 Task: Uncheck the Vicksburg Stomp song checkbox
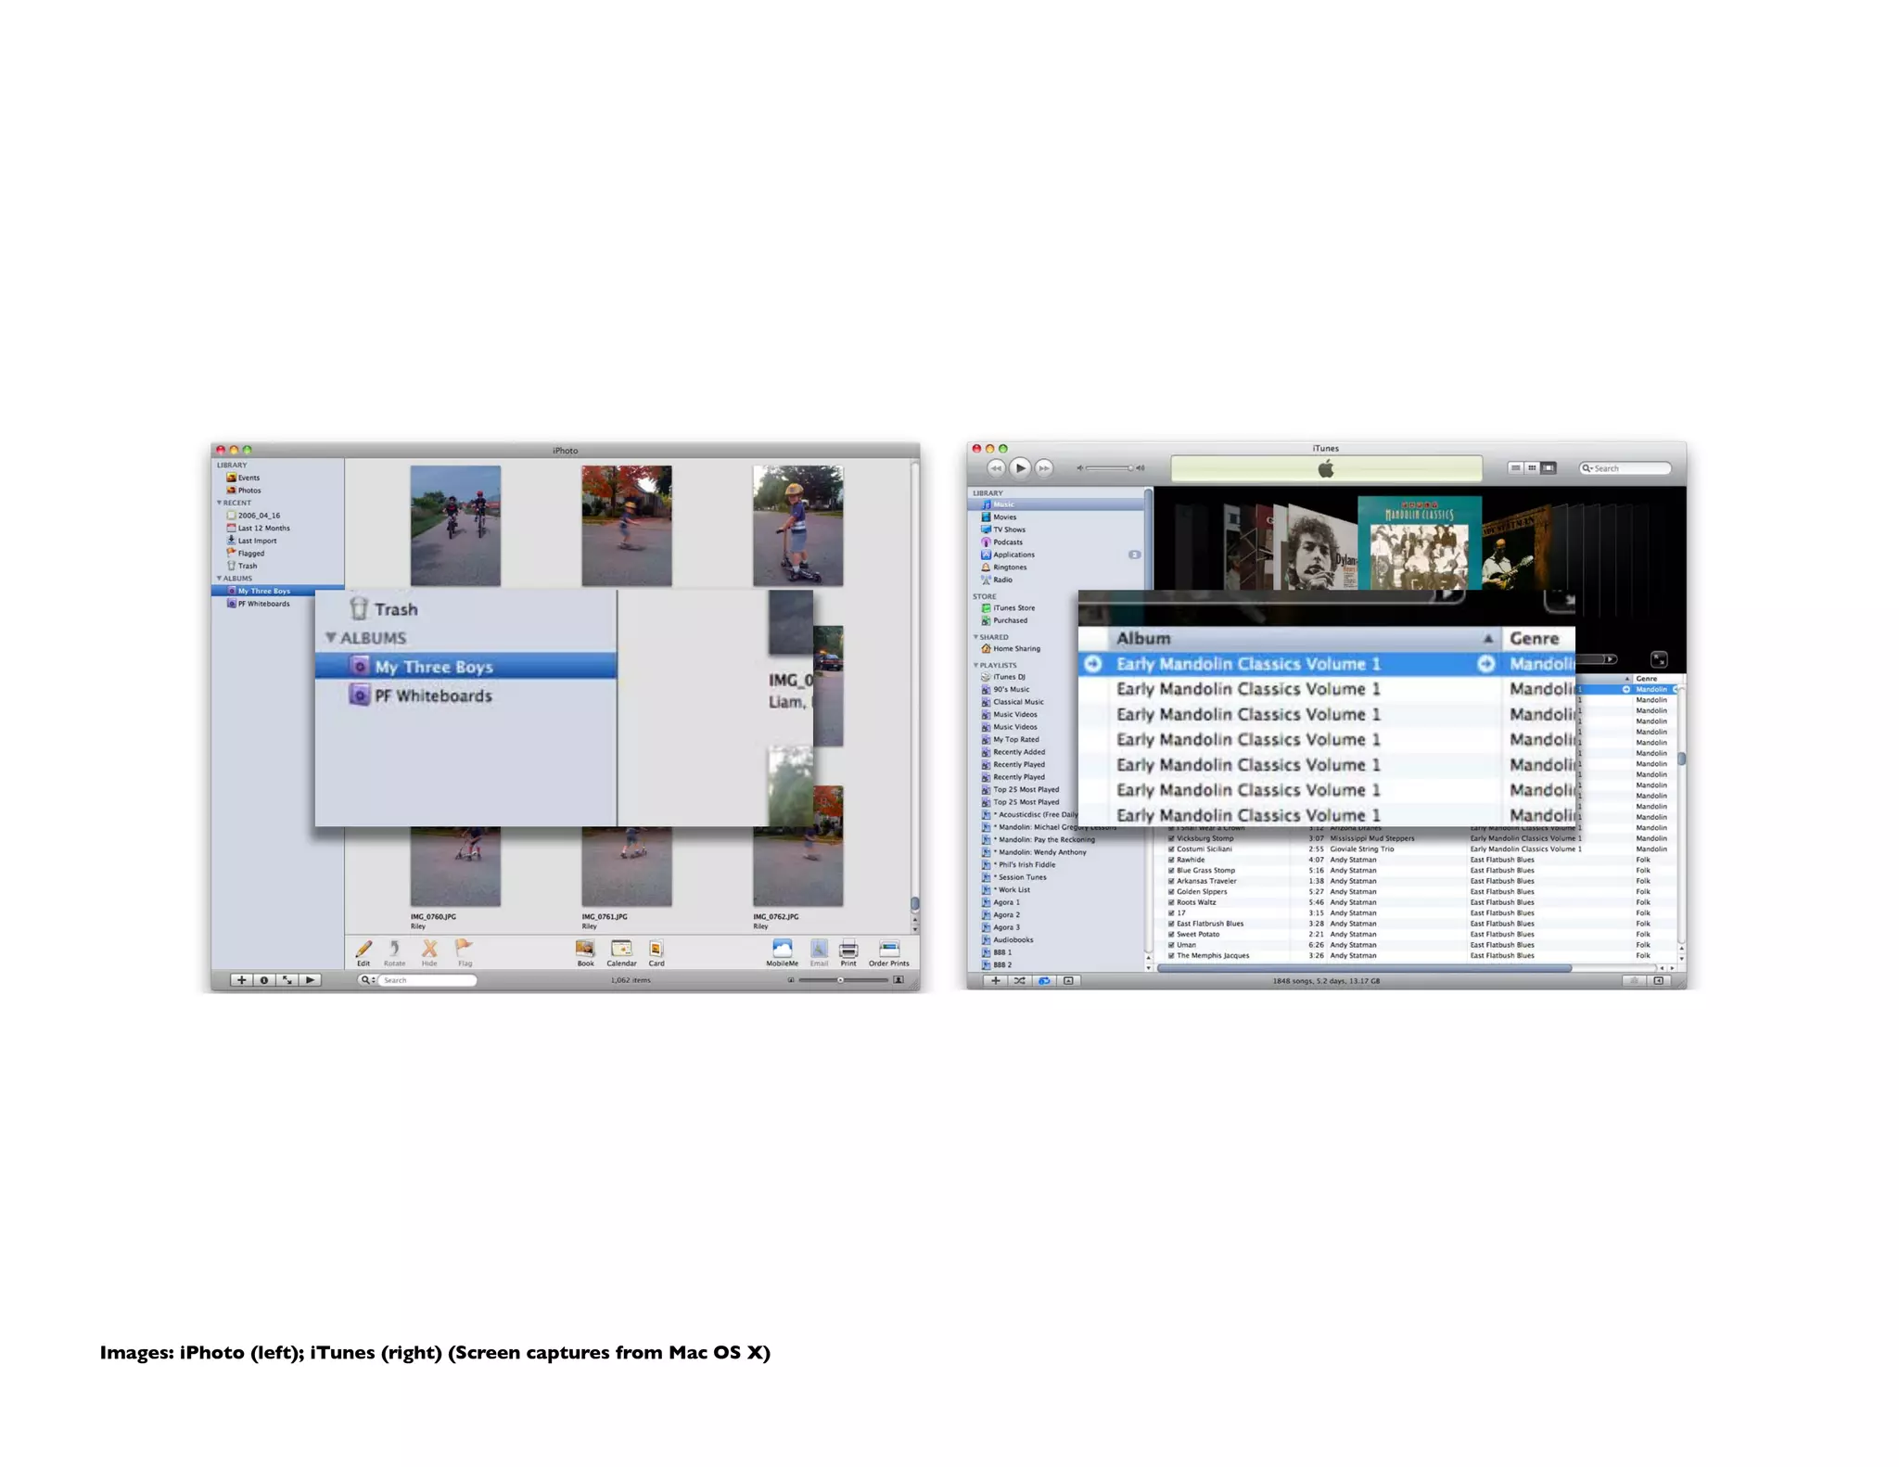click(1171, 838)
